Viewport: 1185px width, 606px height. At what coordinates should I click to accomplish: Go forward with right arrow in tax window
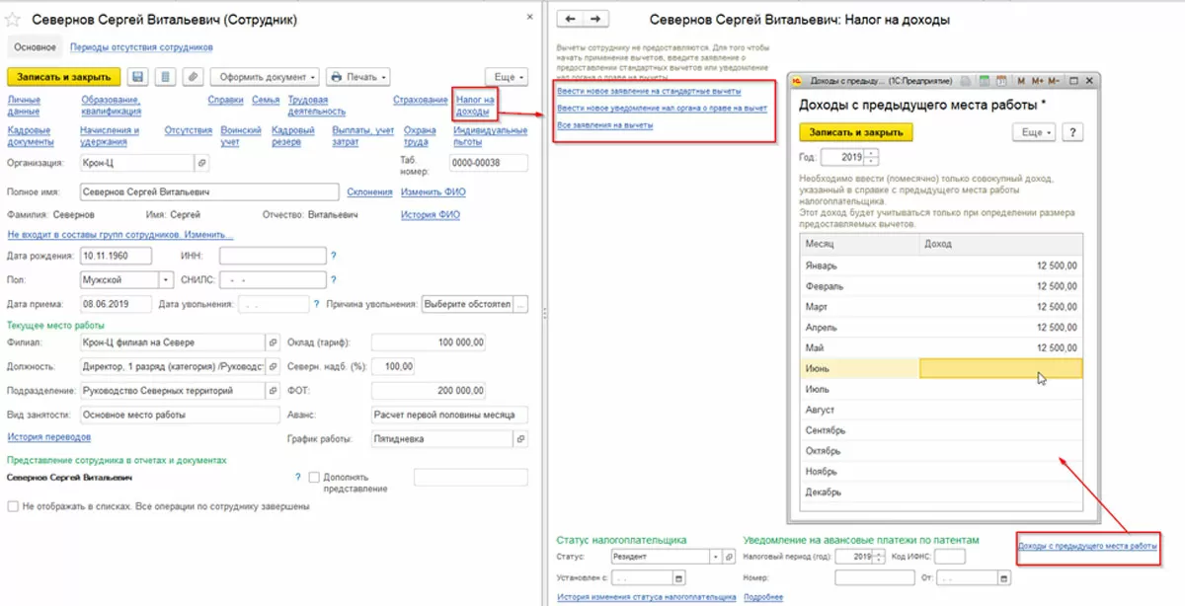pos(596,19)
